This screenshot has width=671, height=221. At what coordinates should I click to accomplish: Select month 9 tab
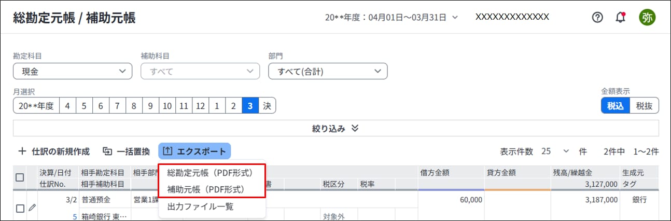(x=150, y=106)
